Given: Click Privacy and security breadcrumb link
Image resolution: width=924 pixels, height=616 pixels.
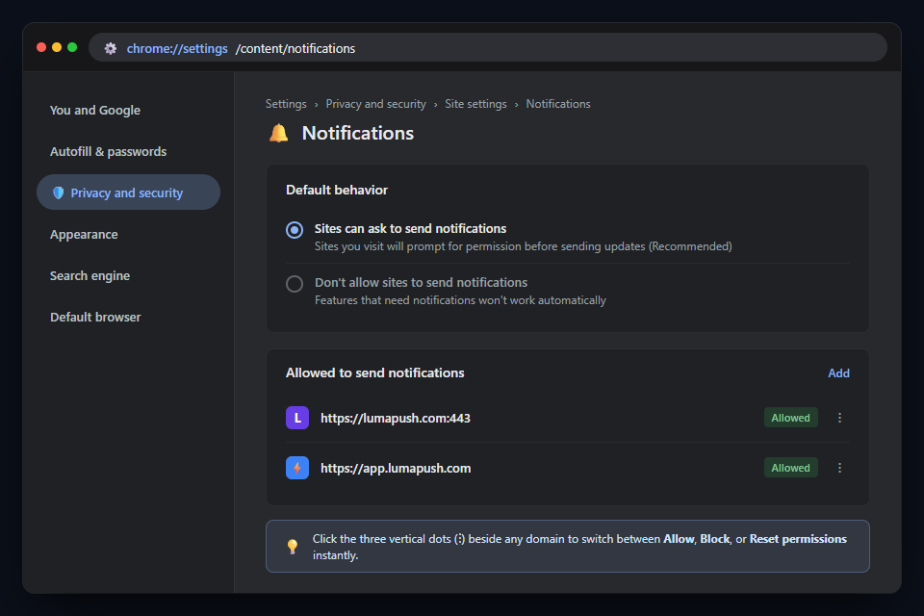Looking at the screenshot, I should click(376, 104).
